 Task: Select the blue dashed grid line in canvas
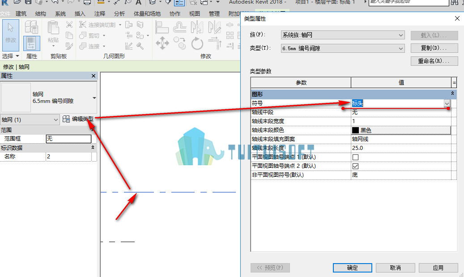[x=168, y=192]
